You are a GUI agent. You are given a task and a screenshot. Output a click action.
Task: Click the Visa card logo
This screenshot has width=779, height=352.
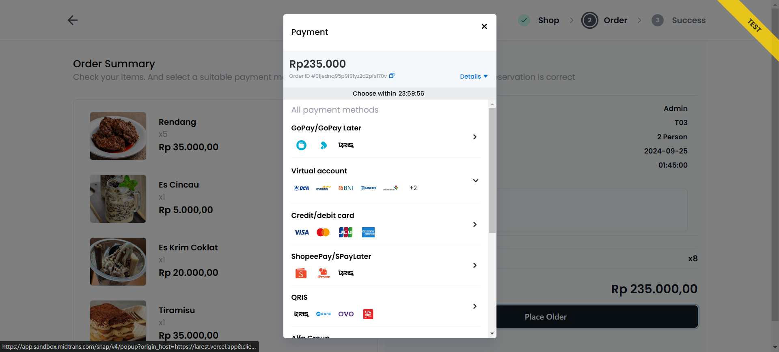click(302, 232)
